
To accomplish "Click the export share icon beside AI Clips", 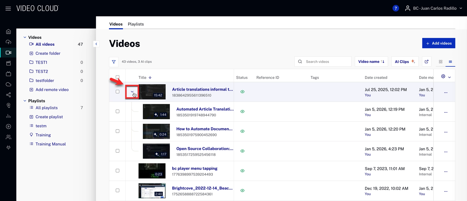I will (x=426, y=62).
